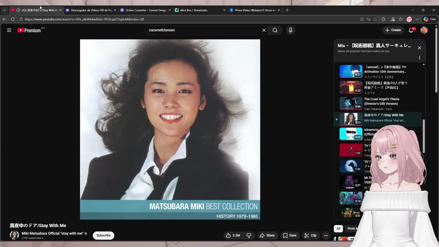
Task: Run search with magnifier button
Action: tap(275, 30)
